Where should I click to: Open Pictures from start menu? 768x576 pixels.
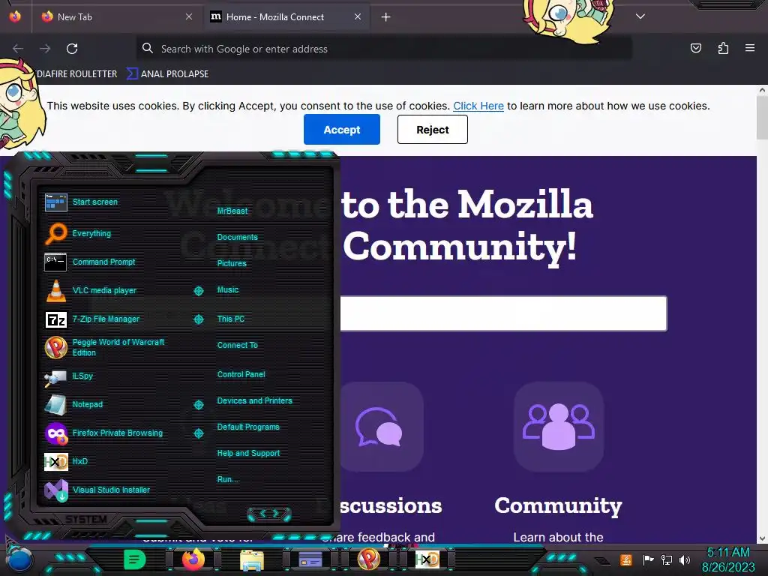pyautogui.click(x=232, y=263)
